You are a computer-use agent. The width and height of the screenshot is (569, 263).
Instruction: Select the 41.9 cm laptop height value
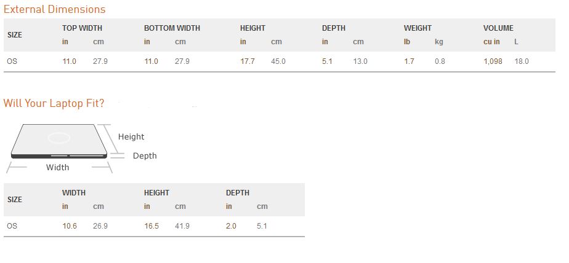click(182, 226)
